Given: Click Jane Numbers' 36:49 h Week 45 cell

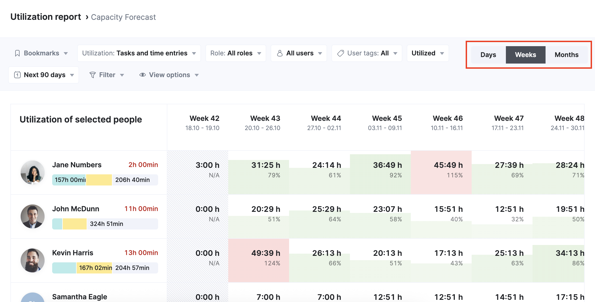Looking at the screenshot, I should pyautogui.click(x=380, y=172).
